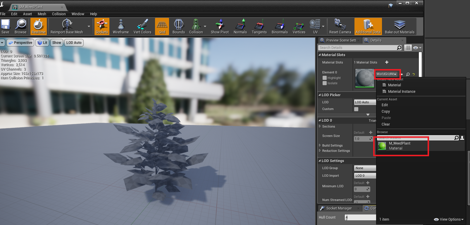
Task: Open Perspective viewport dropdown
Action: tap(20, 43)
